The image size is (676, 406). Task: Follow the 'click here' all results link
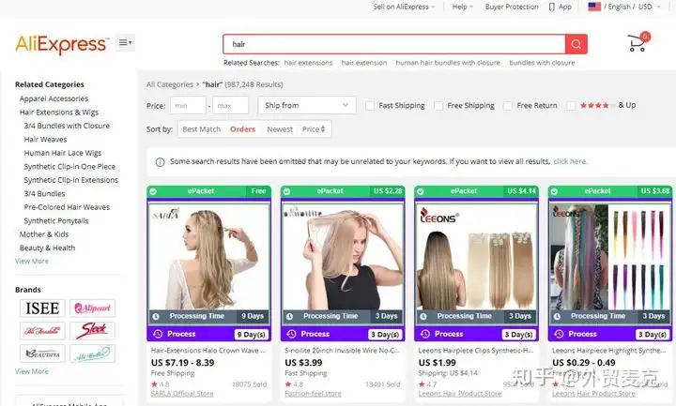click(x=570, y=161)
